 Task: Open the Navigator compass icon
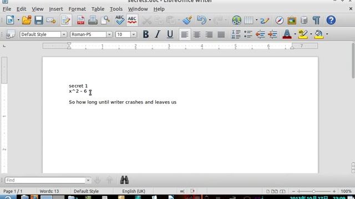pyautogui.click(x=280, y=20)
